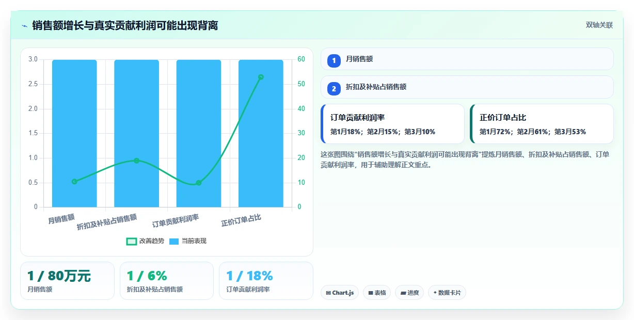Click the 1 / 18% stat value

pos(249,276)
